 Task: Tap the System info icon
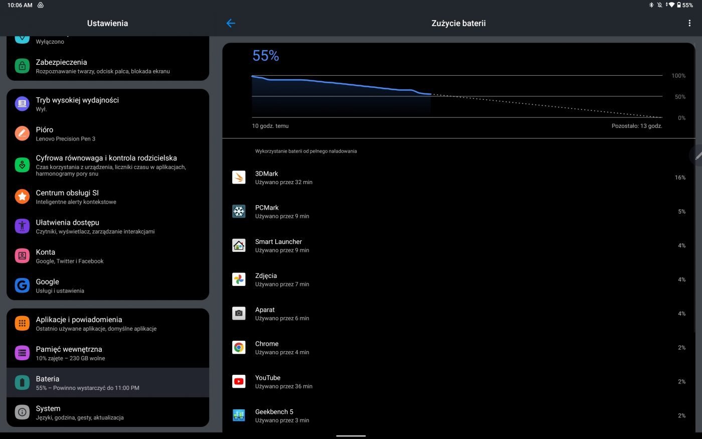[x=22, y=412]
